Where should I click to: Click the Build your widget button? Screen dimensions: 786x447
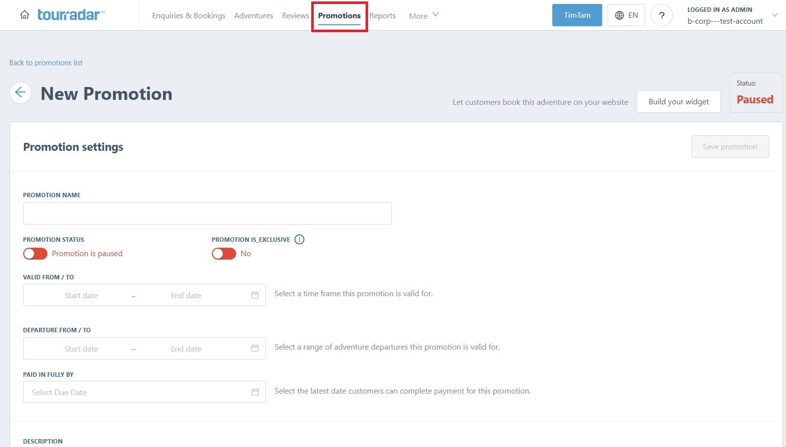point(678,101)
